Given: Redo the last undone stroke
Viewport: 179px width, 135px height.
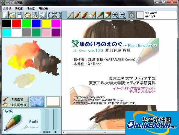Looking at the screenshot, I should click(x=58, y=15).
